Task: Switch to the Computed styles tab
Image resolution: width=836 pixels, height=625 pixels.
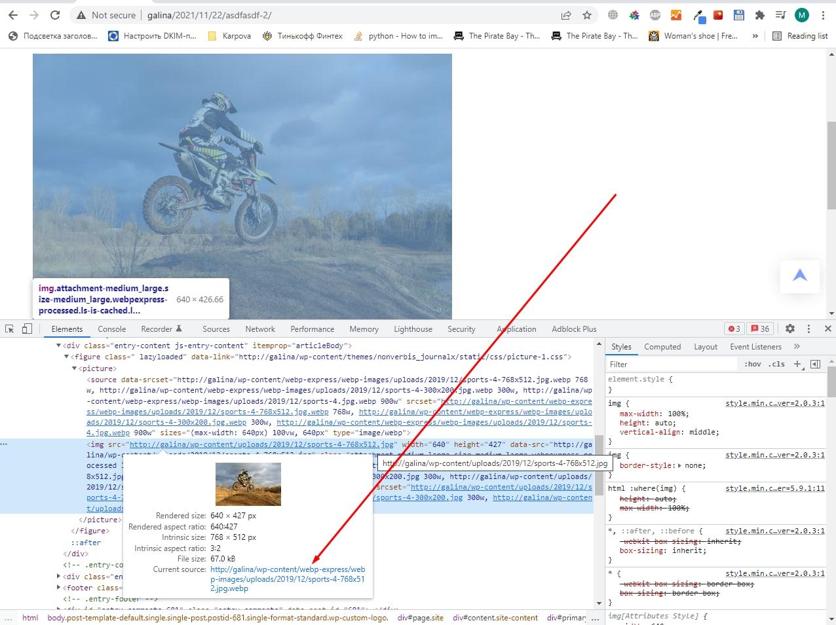Action: point(662,346)
